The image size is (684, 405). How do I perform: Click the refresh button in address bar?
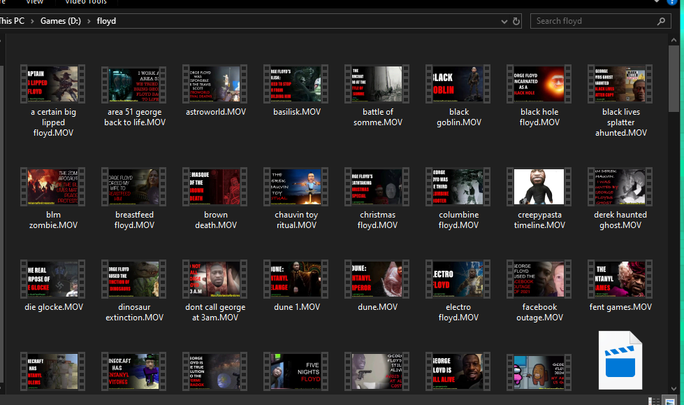pyautogui.click(x=516, y=21)
